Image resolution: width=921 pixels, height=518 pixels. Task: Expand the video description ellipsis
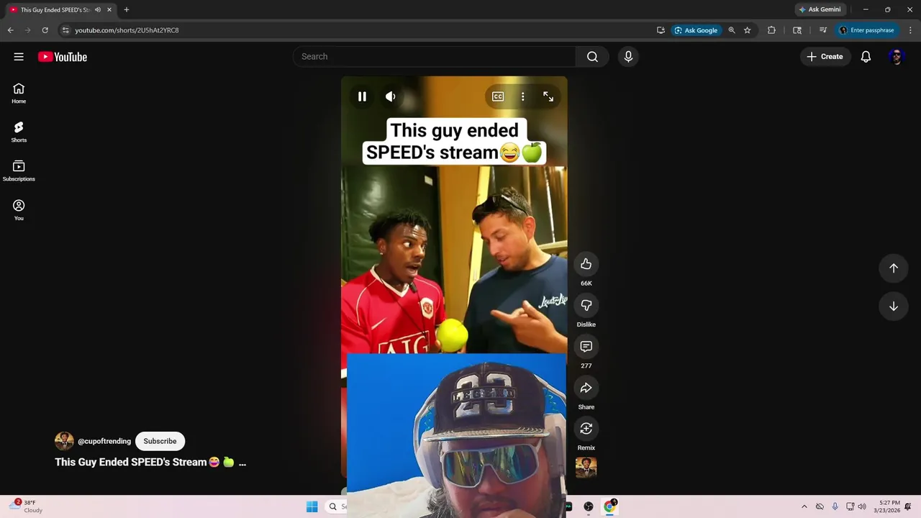[242, 462]
